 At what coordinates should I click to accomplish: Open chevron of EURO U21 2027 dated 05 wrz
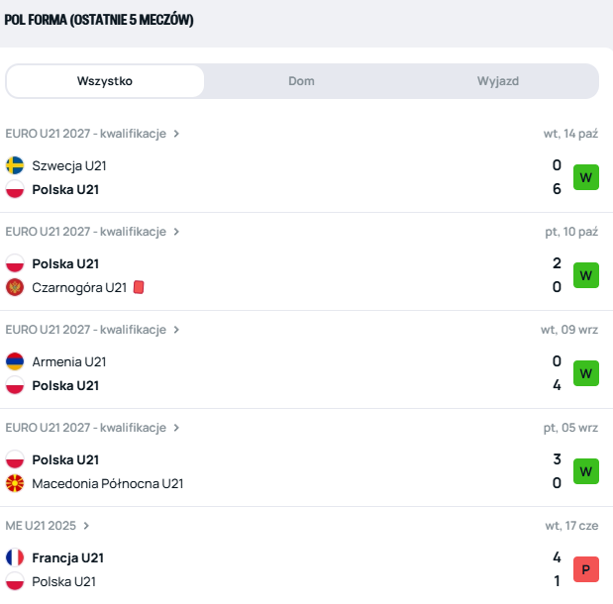tap(176, 428)
